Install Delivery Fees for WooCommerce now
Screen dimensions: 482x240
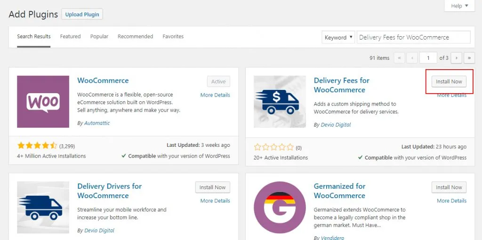pyautogui.click(x=449, y=82)
